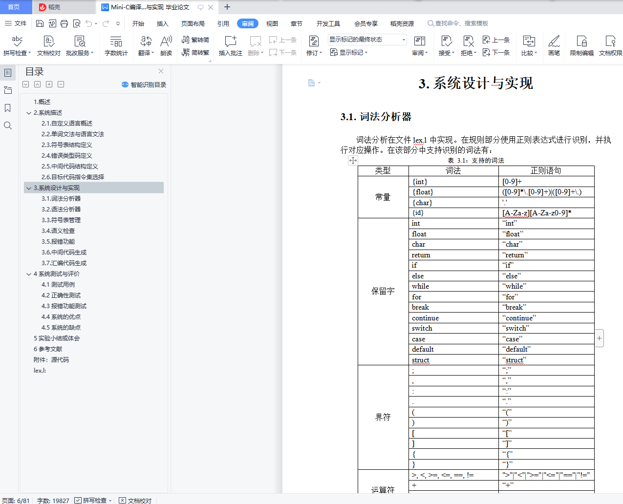Open the 文档权限 document permissions tool
The image size is (623, 504).
coord(610,45)
